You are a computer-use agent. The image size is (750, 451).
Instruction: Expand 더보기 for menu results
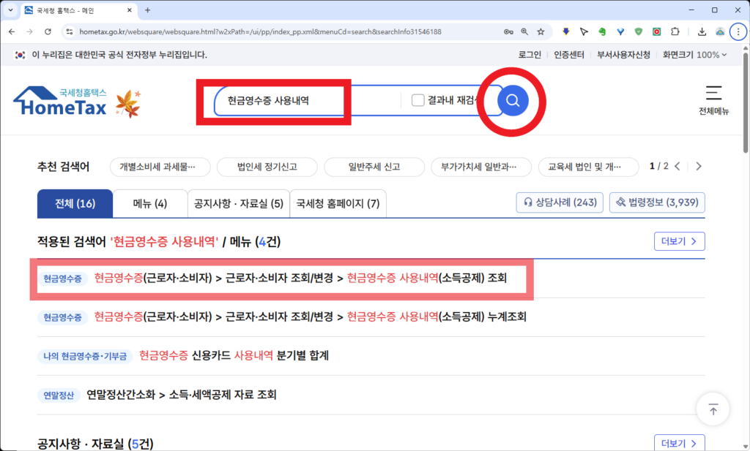[679, 241]
